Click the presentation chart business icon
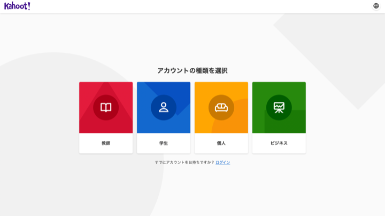This screenshot has height=216, width=385. click(x=279, y=107)
